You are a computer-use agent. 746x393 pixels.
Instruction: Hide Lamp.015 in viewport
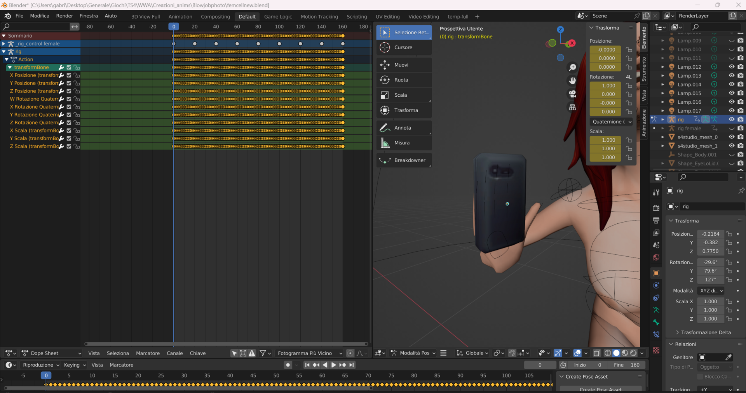coord(731,93)
